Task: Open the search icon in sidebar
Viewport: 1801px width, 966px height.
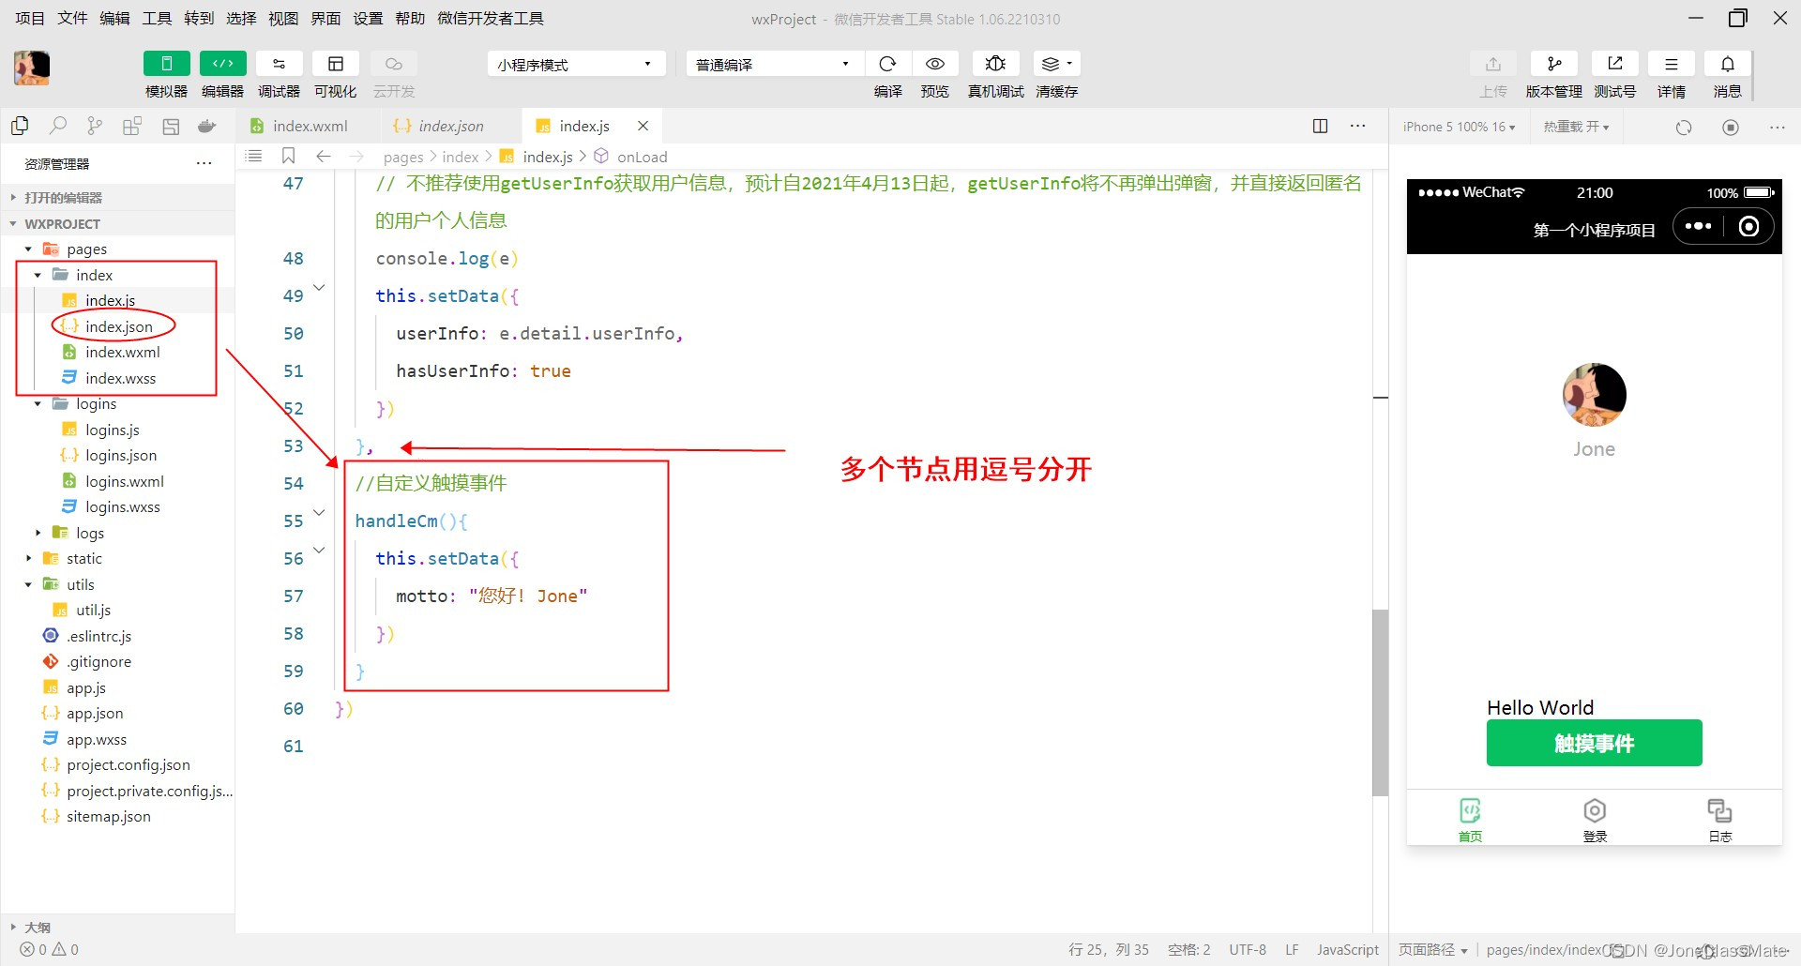Action: pos(57,126)
